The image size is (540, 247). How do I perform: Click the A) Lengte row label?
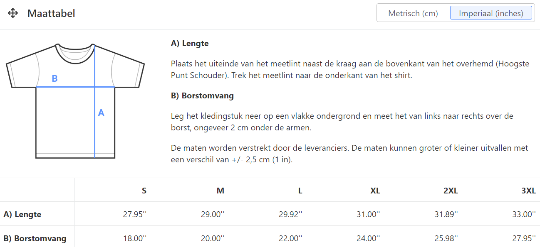(22, 214)
